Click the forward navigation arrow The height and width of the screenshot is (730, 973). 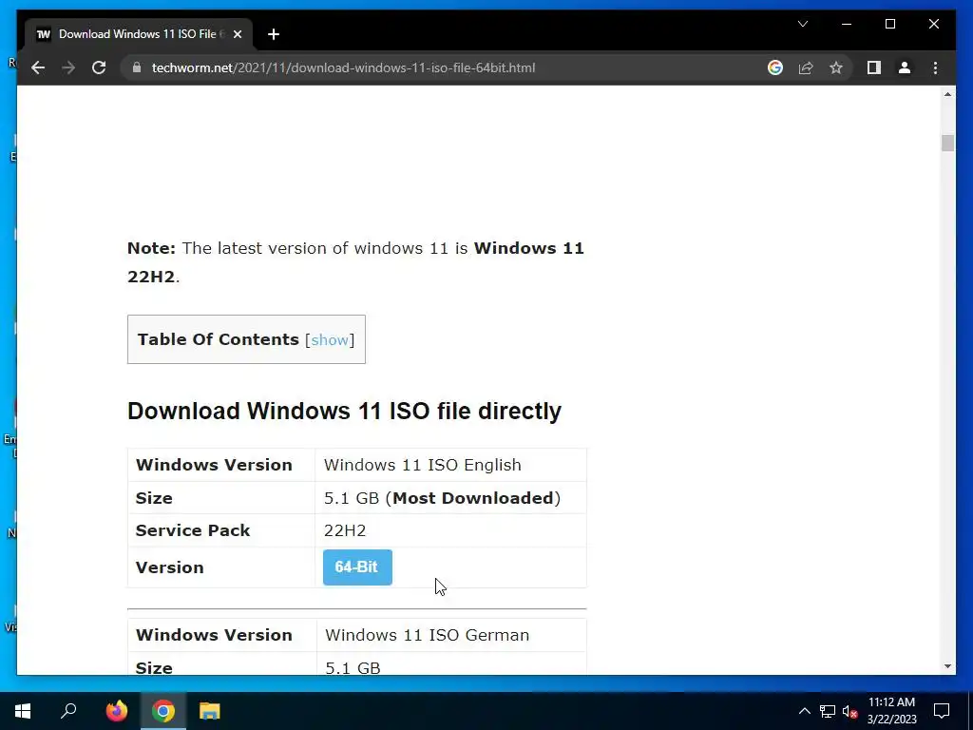click(x=68, y=67)
